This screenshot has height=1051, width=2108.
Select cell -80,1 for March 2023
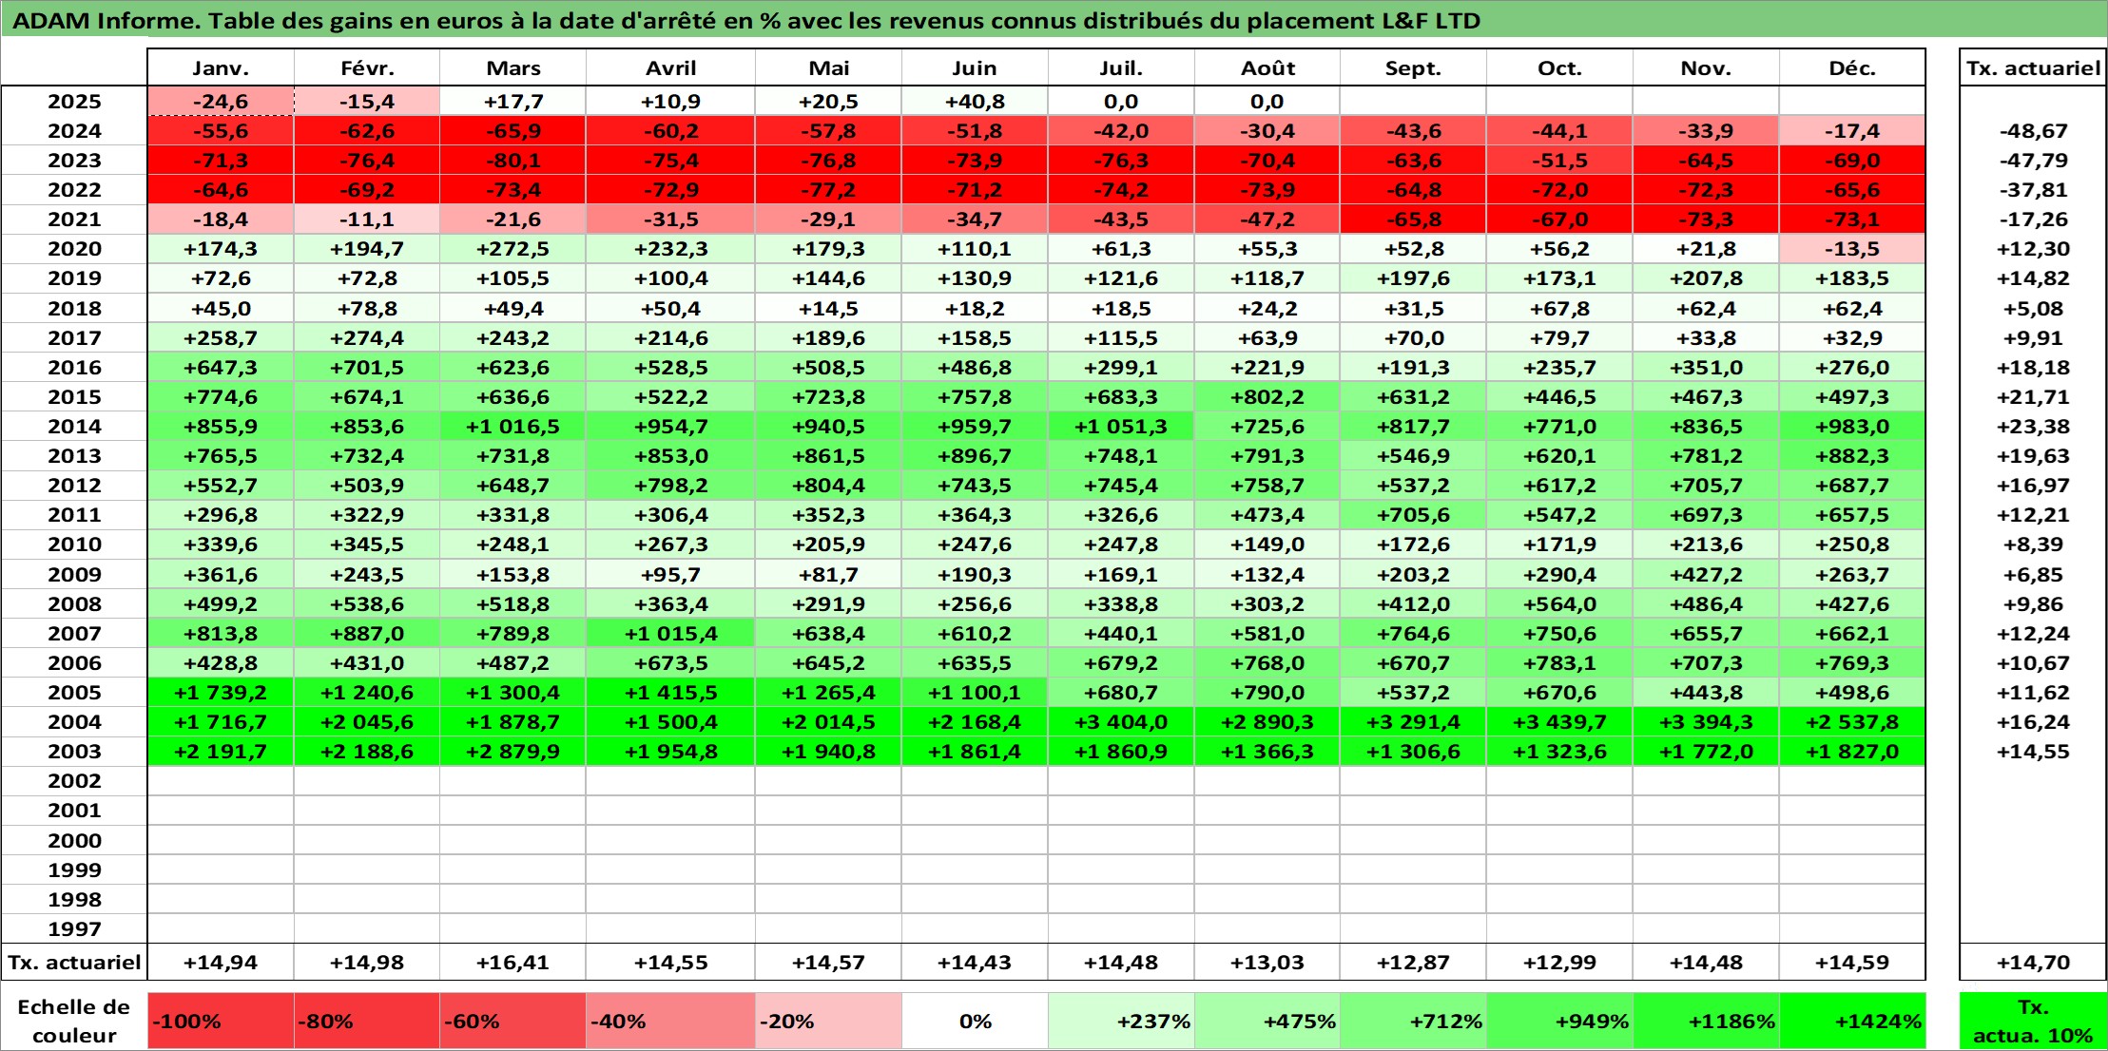(x=513, y=161)
